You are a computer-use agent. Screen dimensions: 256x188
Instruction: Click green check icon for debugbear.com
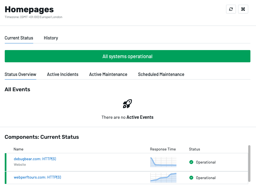191,162
